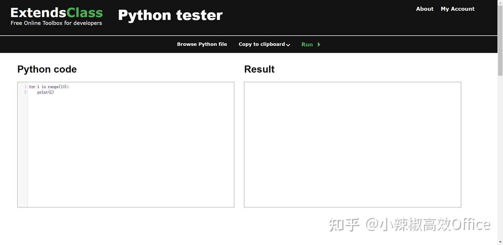Image resolution: width=503 pixels, height=245 pixels.
Task: Open My Account from the top bar
Action: click(458, 9)
